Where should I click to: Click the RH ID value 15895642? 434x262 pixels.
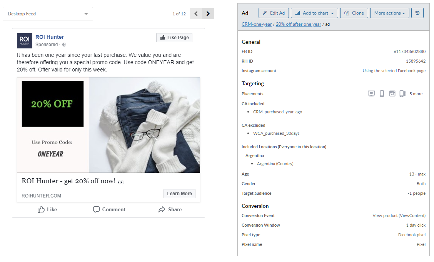coord(416,61)
